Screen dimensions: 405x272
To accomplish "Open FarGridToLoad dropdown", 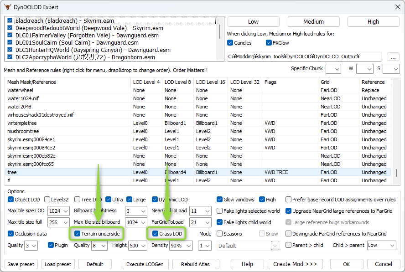I will pyautogui.click(x=200, y=222).
